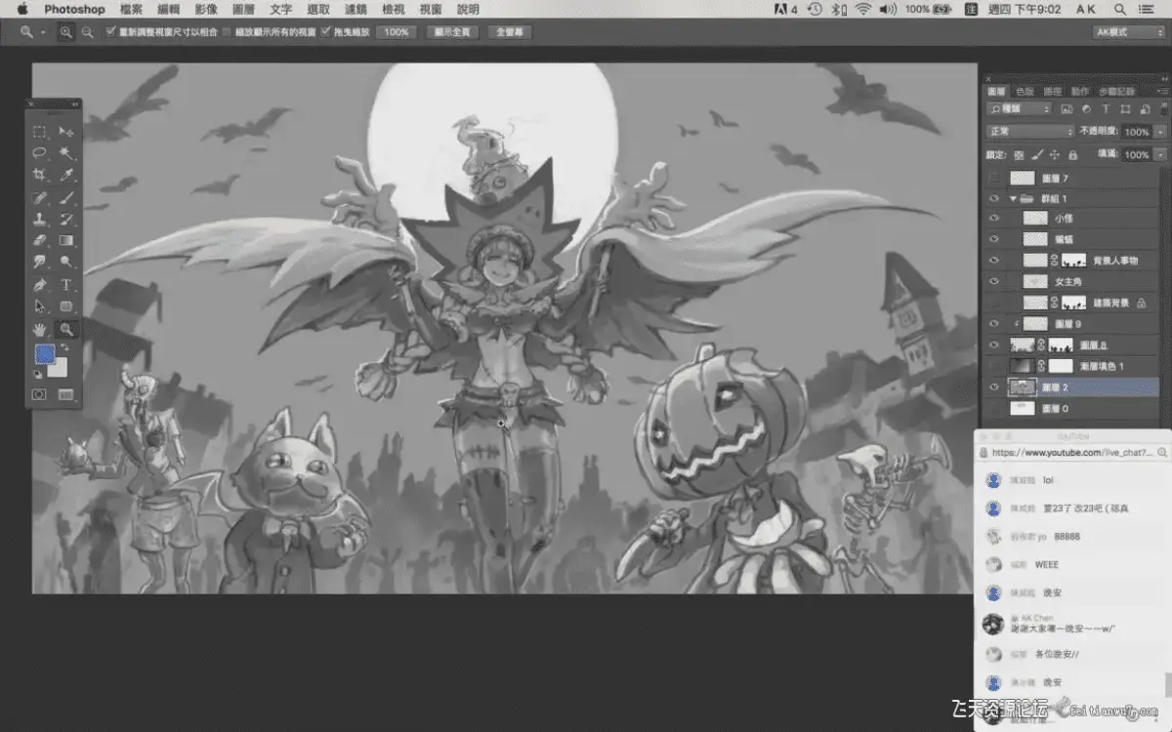Viewport: 1172px width, 732px height.
Task: Open the 影像 menu
Action: click(x=206, y=9)
